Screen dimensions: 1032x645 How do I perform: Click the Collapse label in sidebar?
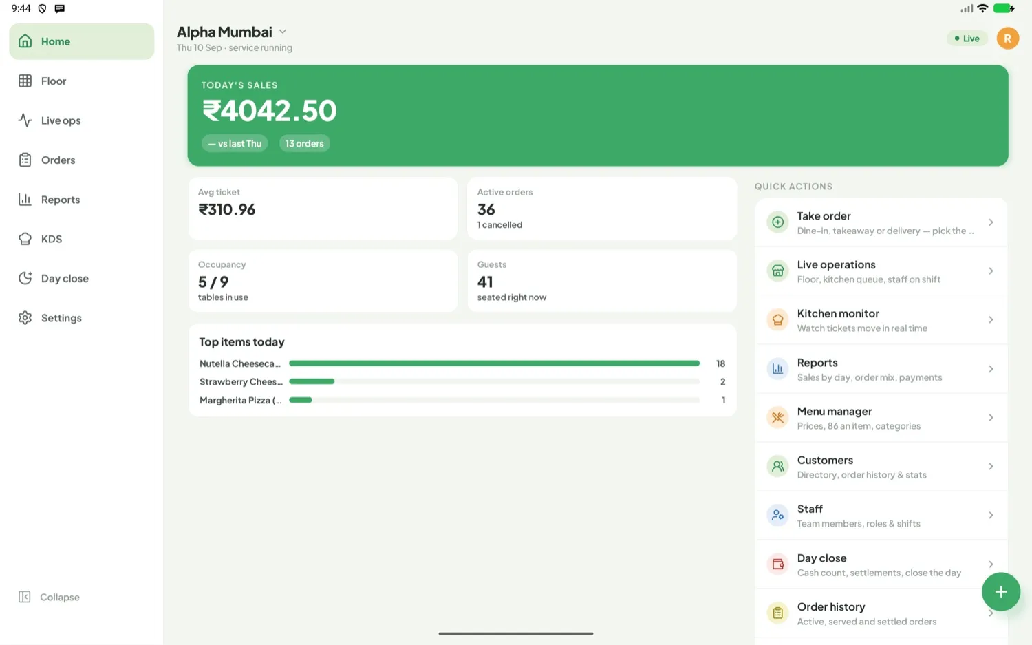pyautogui.click(x=60, y=598)
